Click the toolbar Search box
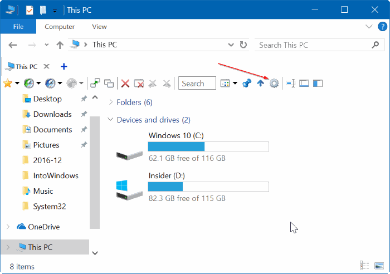Screen dimensions: 390x274 point(197,84)
